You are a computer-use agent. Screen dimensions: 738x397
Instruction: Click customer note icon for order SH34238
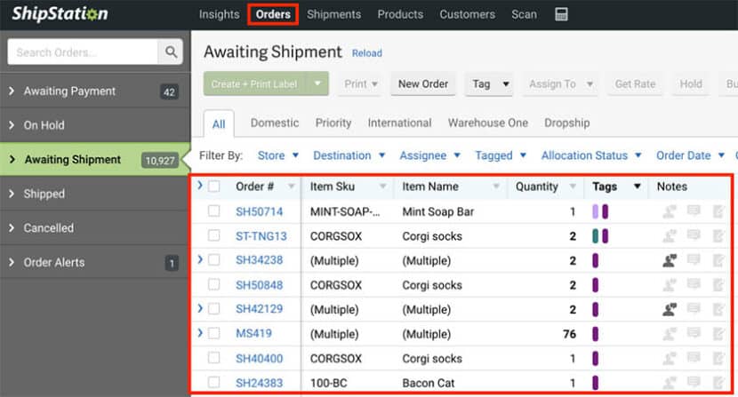point(669,260)
